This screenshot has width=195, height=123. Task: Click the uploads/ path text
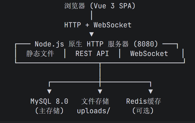[x=93, y=111]
